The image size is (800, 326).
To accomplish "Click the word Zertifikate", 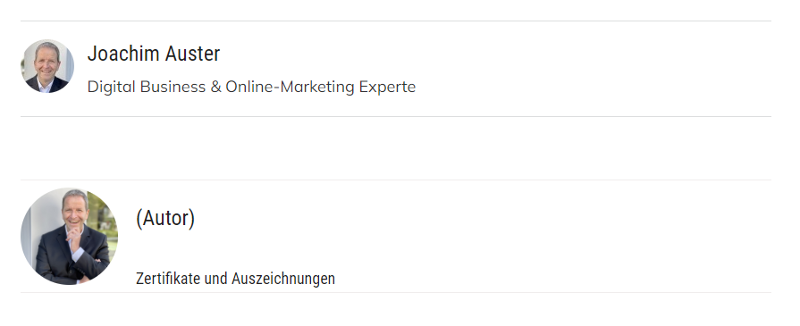I will [168, 279].
